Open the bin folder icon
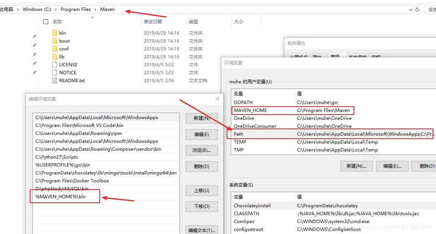Viewport: 436px width, 234px height. (x=55, y=33)
